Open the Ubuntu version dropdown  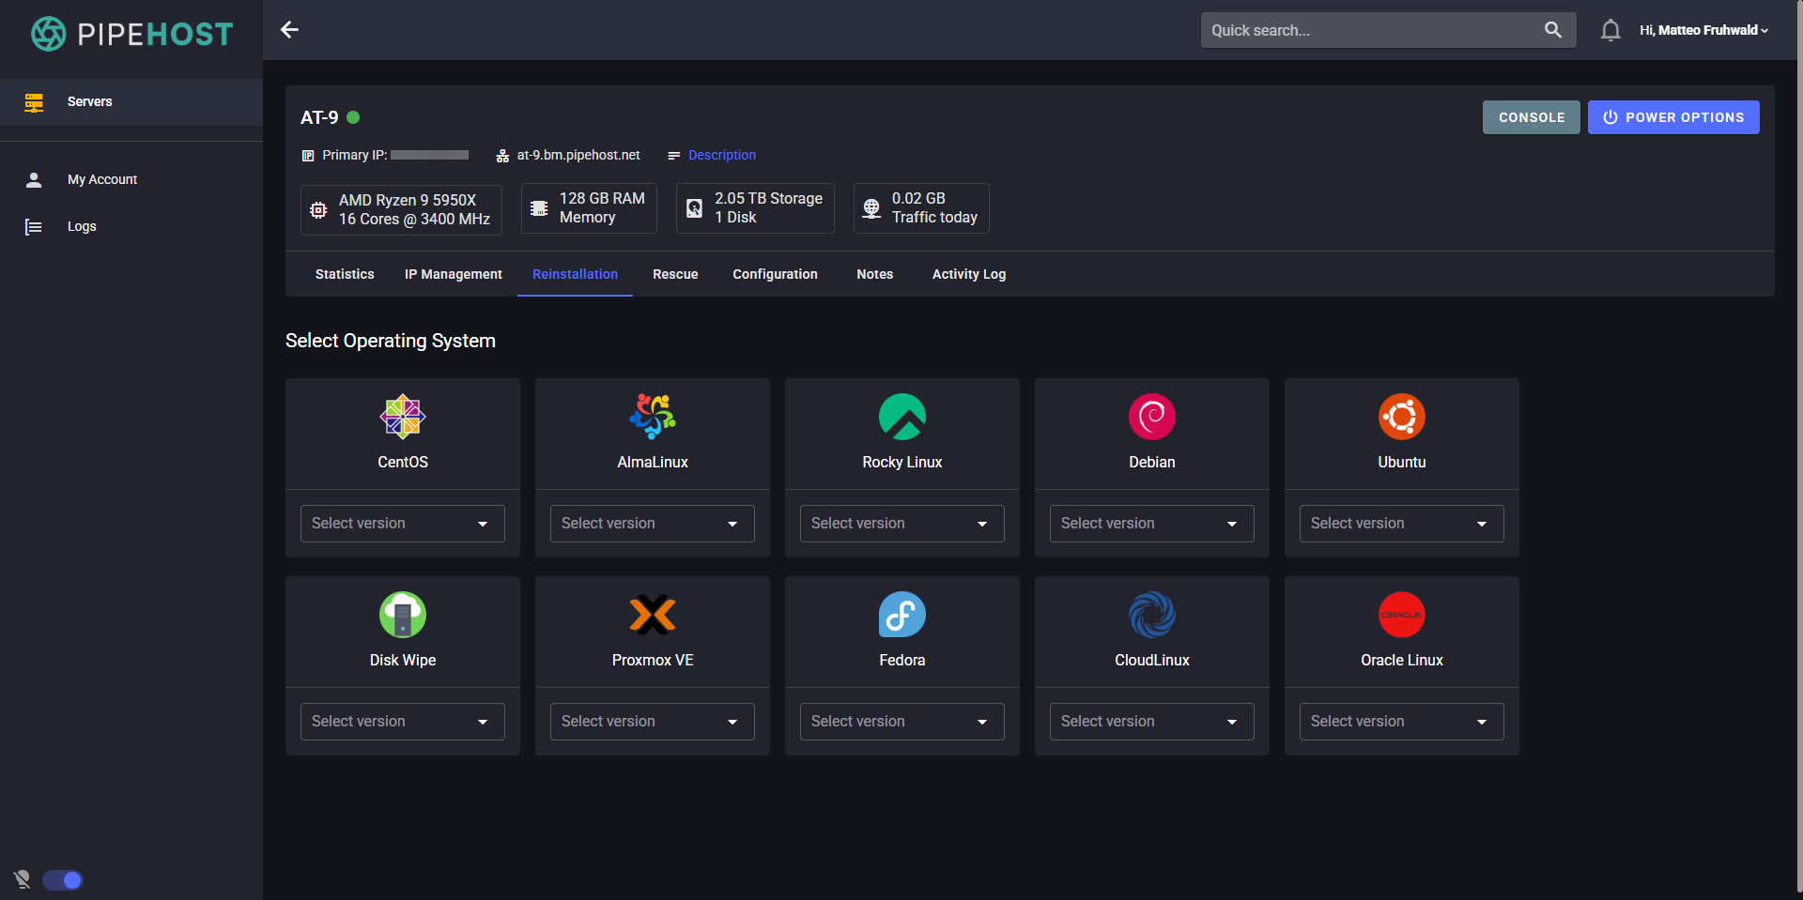click(x=1401, y=523)
